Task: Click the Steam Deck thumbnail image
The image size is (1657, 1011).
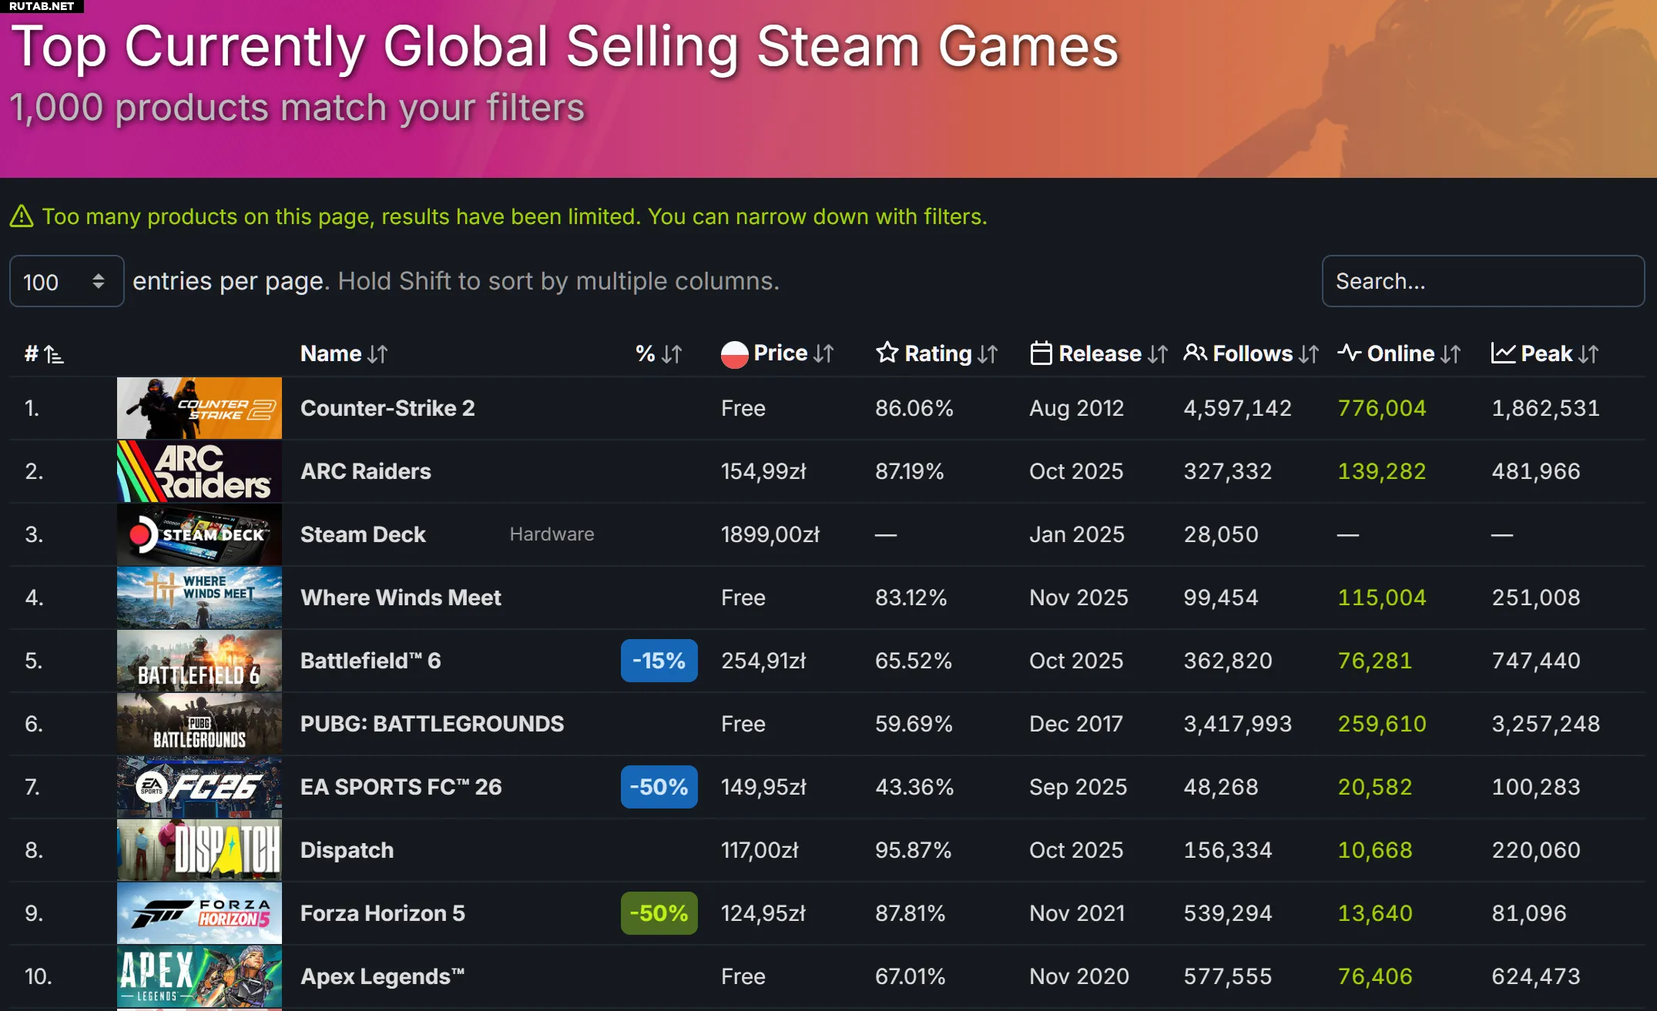Action: point(199,534)
